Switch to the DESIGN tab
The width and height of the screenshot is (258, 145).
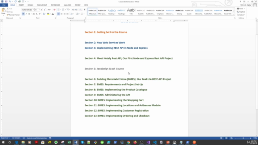tap(30, 5)
